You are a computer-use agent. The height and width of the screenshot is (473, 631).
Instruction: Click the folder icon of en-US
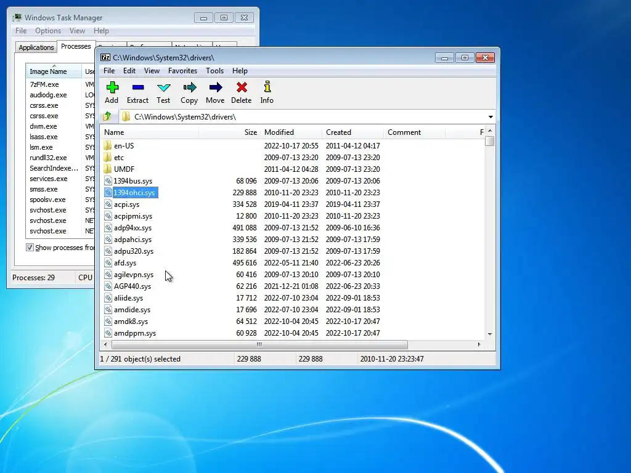pos(107,145)
